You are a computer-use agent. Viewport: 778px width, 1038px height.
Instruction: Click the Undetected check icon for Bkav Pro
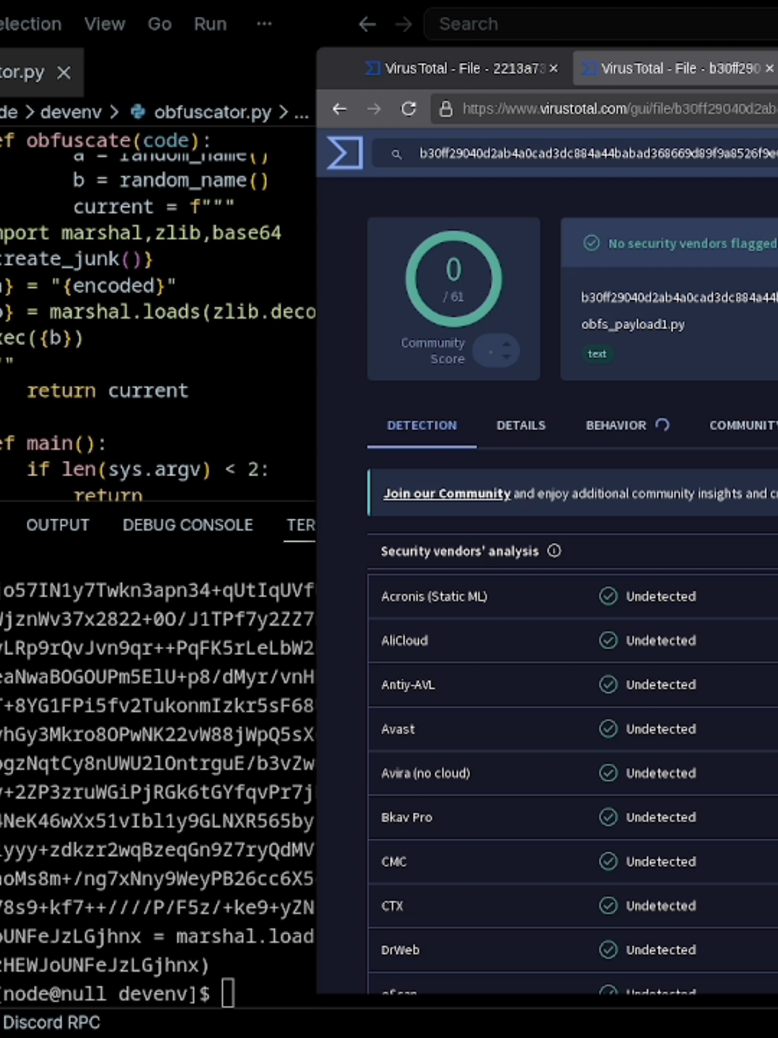point(608,817)
